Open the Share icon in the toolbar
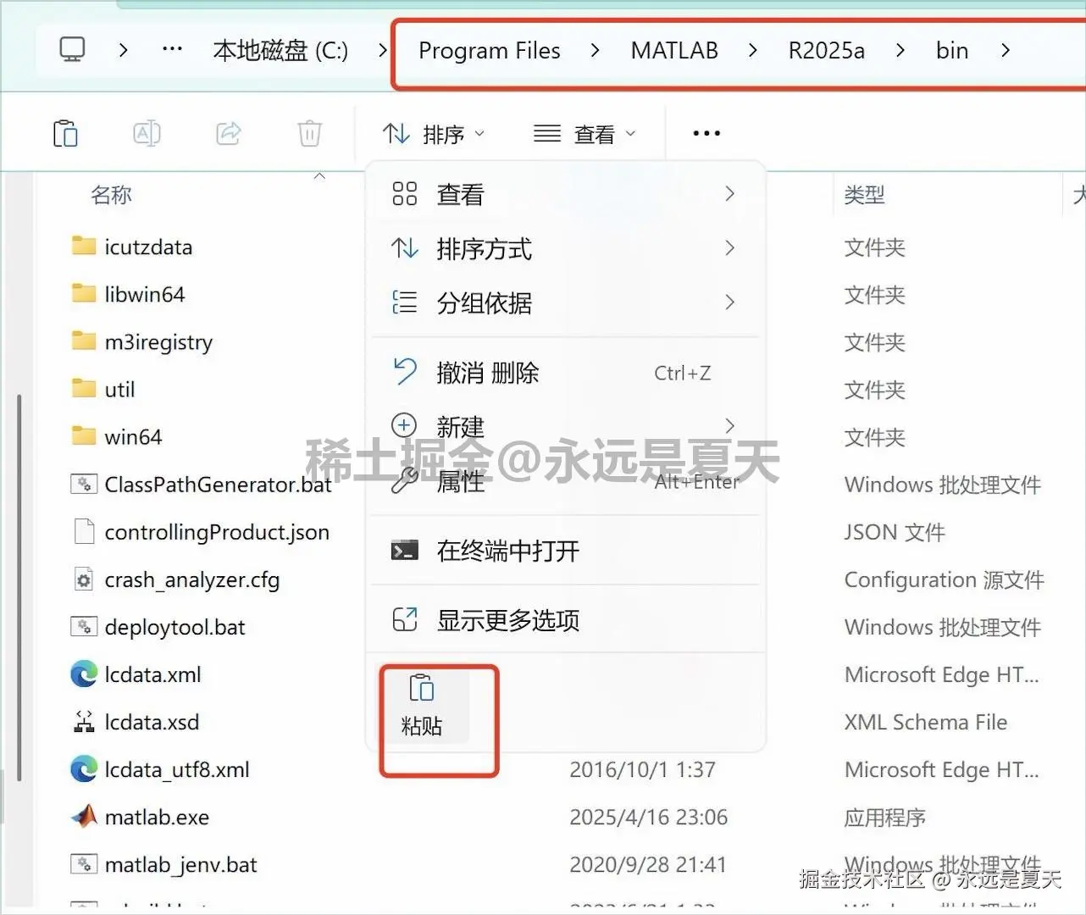 228,133
